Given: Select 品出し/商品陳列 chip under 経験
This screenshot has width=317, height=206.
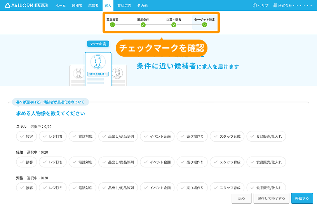Looking at the screenshot, I should click(118, 162).
